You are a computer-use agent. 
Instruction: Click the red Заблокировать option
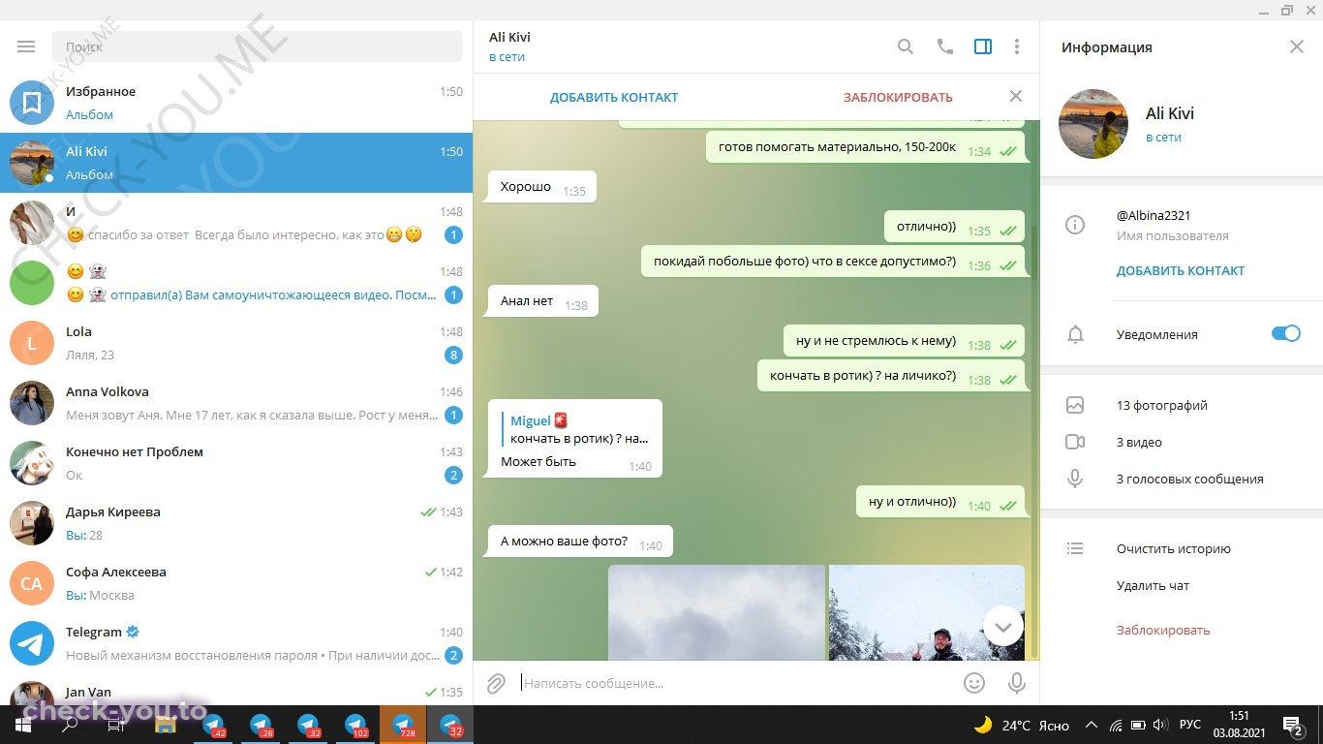point(1163,630)
